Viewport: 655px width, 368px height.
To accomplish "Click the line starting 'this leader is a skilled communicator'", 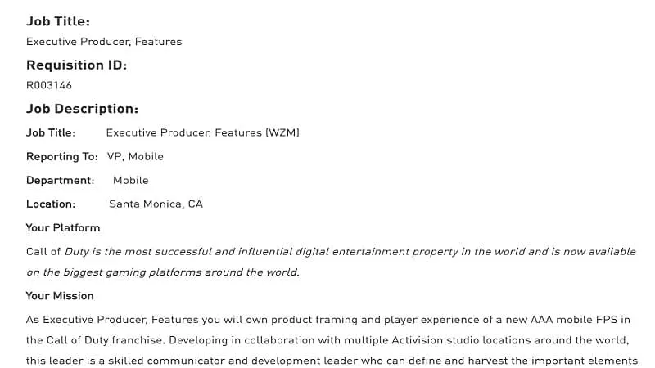I will click(x=332, y=361).
